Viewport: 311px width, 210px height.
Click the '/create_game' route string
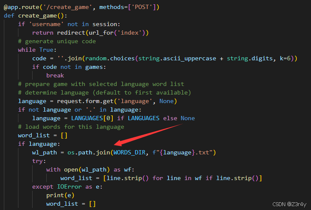tap(67, 7)
